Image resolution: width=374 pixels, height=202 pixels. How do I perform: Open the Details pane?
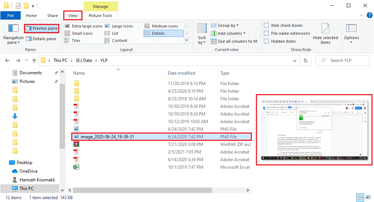tap(41, 39)
